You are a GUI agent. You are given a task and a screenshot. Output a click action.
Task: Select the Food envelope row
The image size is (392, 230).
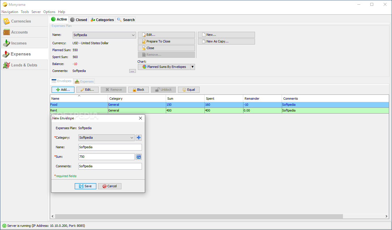tap(220, 105)
